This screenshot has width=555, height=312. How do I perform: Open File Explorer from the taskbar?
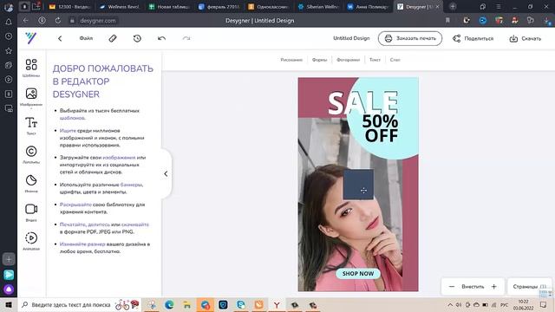pyautogui.click(x=187, y=304)
